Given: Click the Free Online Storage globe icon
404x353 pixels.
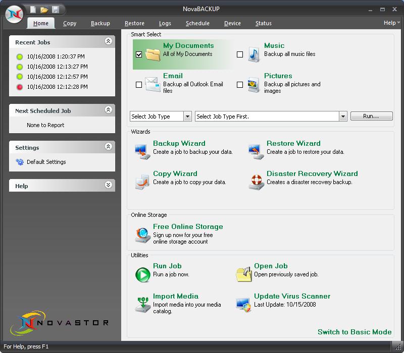Looking at the screenshot, I should point(142,235).
